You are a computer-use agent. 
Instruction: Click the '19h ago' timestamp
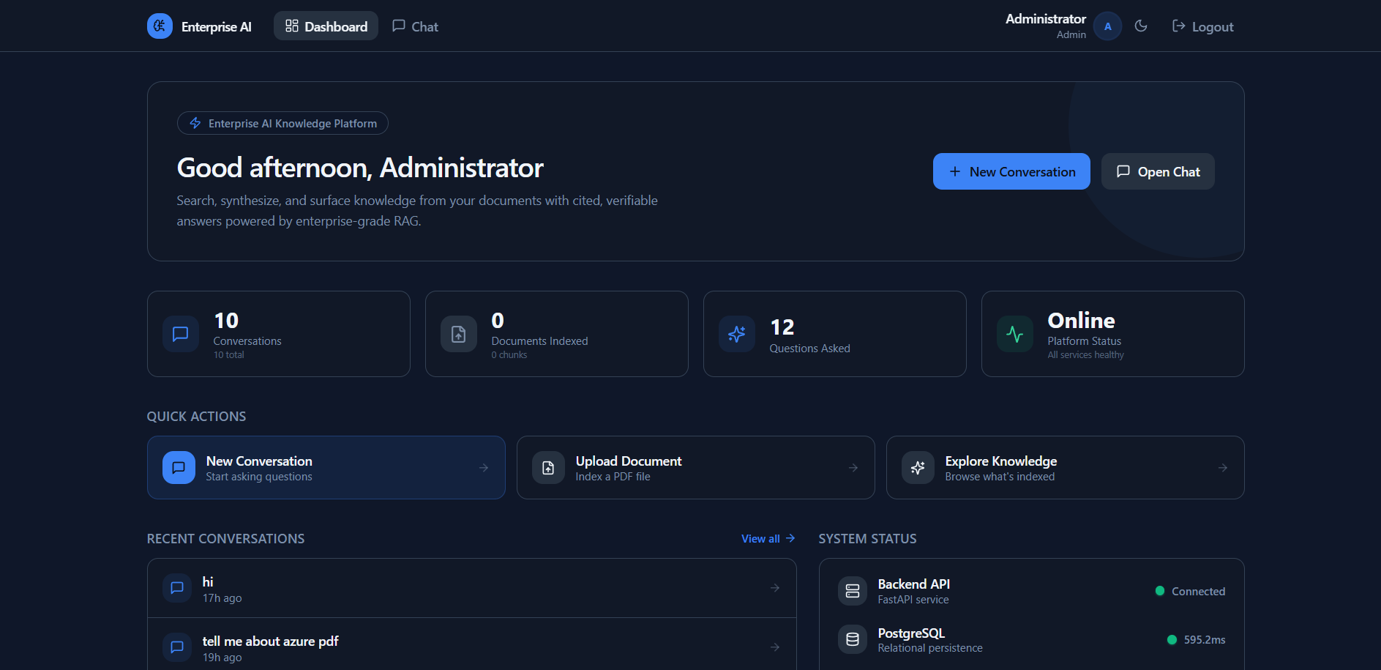coord(222,658)
